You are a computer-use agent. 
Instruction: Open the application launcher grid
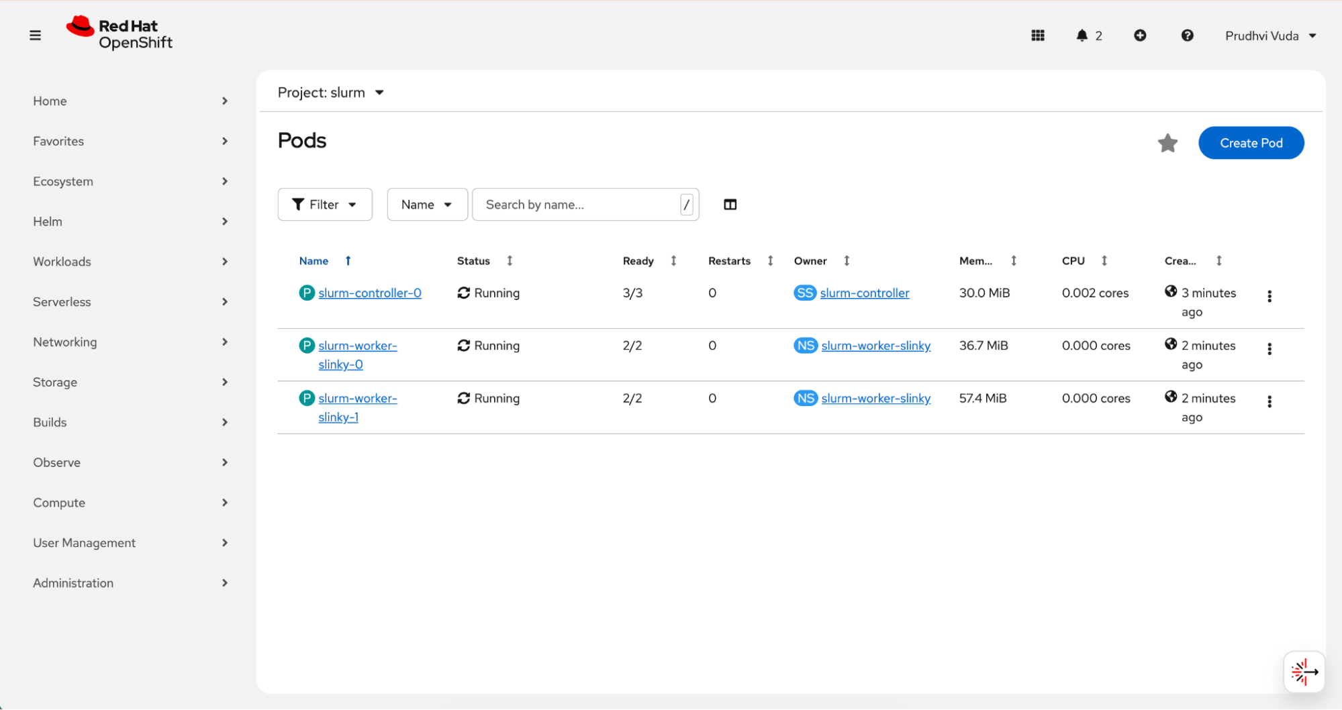click(x=1037, y=36)
